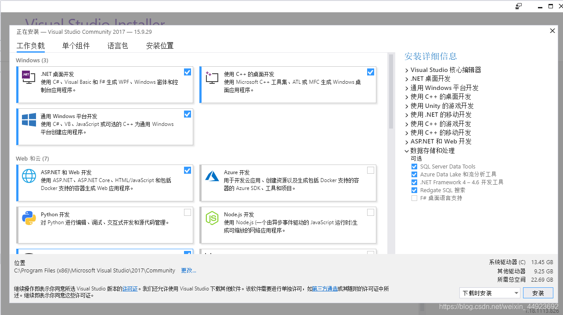Click the globe icon for ASP.NET 和 Web 开发
563x315 pixels.
[29, 176]
